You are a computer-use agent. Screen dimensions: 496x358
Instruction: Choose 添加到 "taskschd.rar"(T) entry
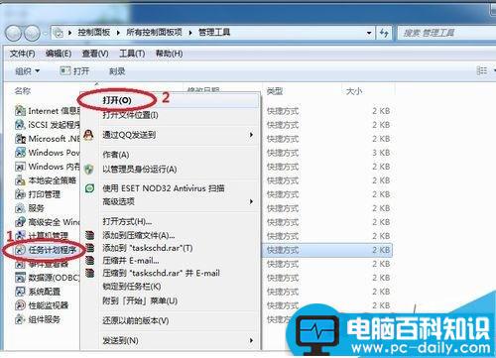click(x=148, y=248)
